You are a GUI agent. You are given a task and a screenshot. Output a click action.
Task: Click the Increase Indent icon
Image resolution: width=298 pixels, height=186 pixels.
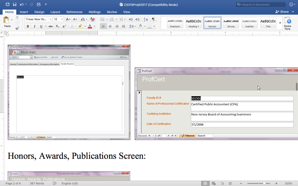coord(137,19)
